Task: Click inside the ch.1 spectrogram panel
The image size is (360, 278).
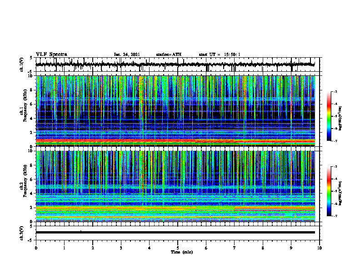Action: [x=175, y=111]
